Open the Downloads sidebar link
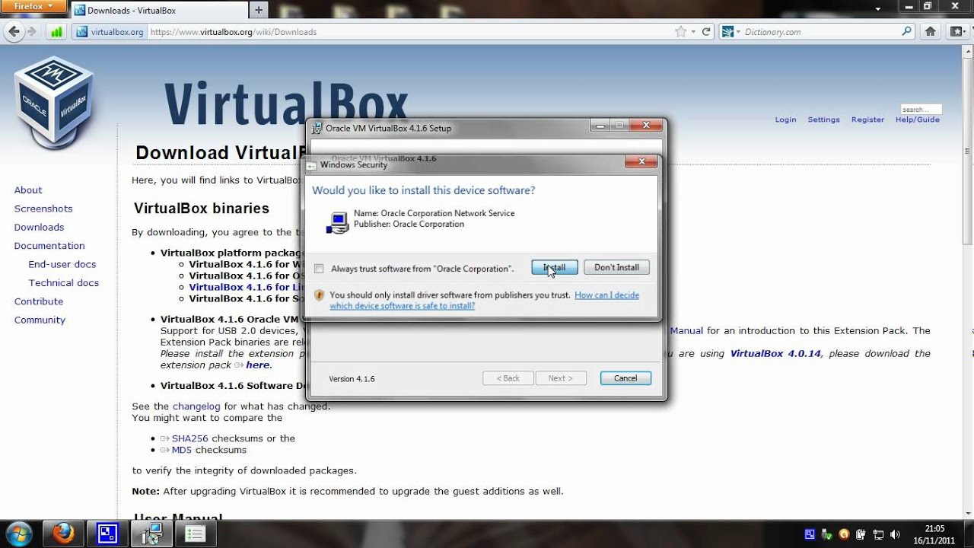Screen dimensions: 974x548 [x=39, y=227]
